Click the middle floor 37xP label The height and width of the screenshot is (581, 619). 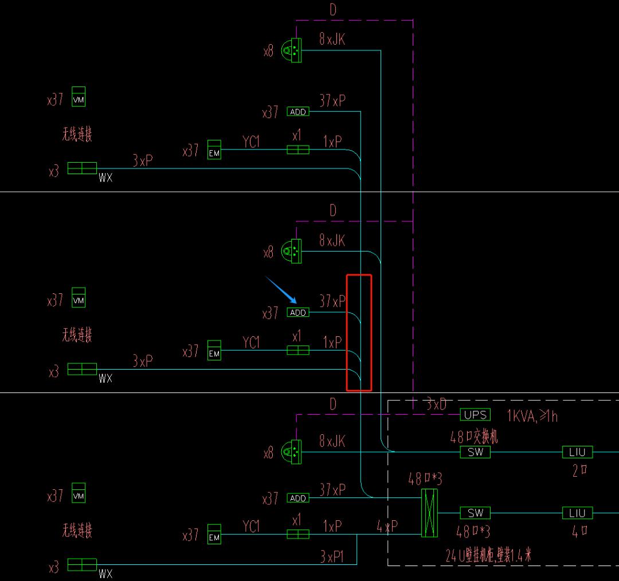pyautogui.click(x=332, y=301)
